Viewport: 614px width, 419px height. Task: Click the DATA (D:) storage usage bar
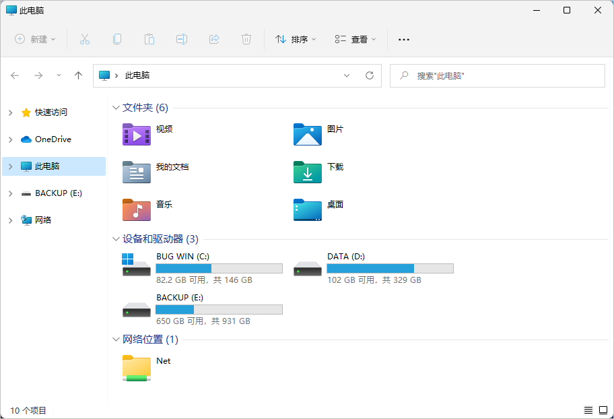[390, 268]
